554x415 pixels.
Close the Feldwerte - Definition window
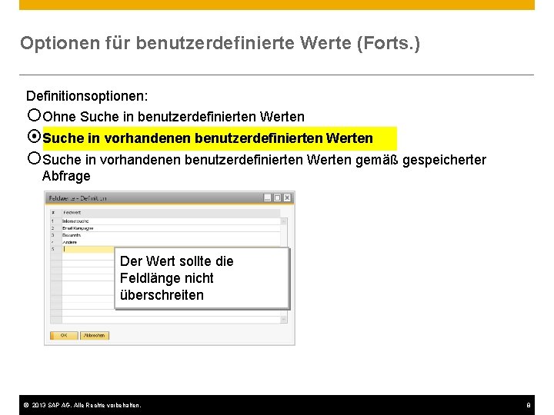[x=287, y=198]
